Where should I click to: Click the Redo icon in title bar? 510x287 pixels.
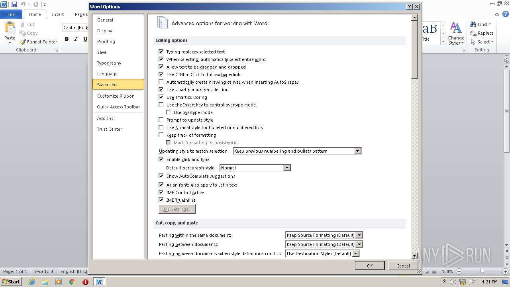click(36, 4)
